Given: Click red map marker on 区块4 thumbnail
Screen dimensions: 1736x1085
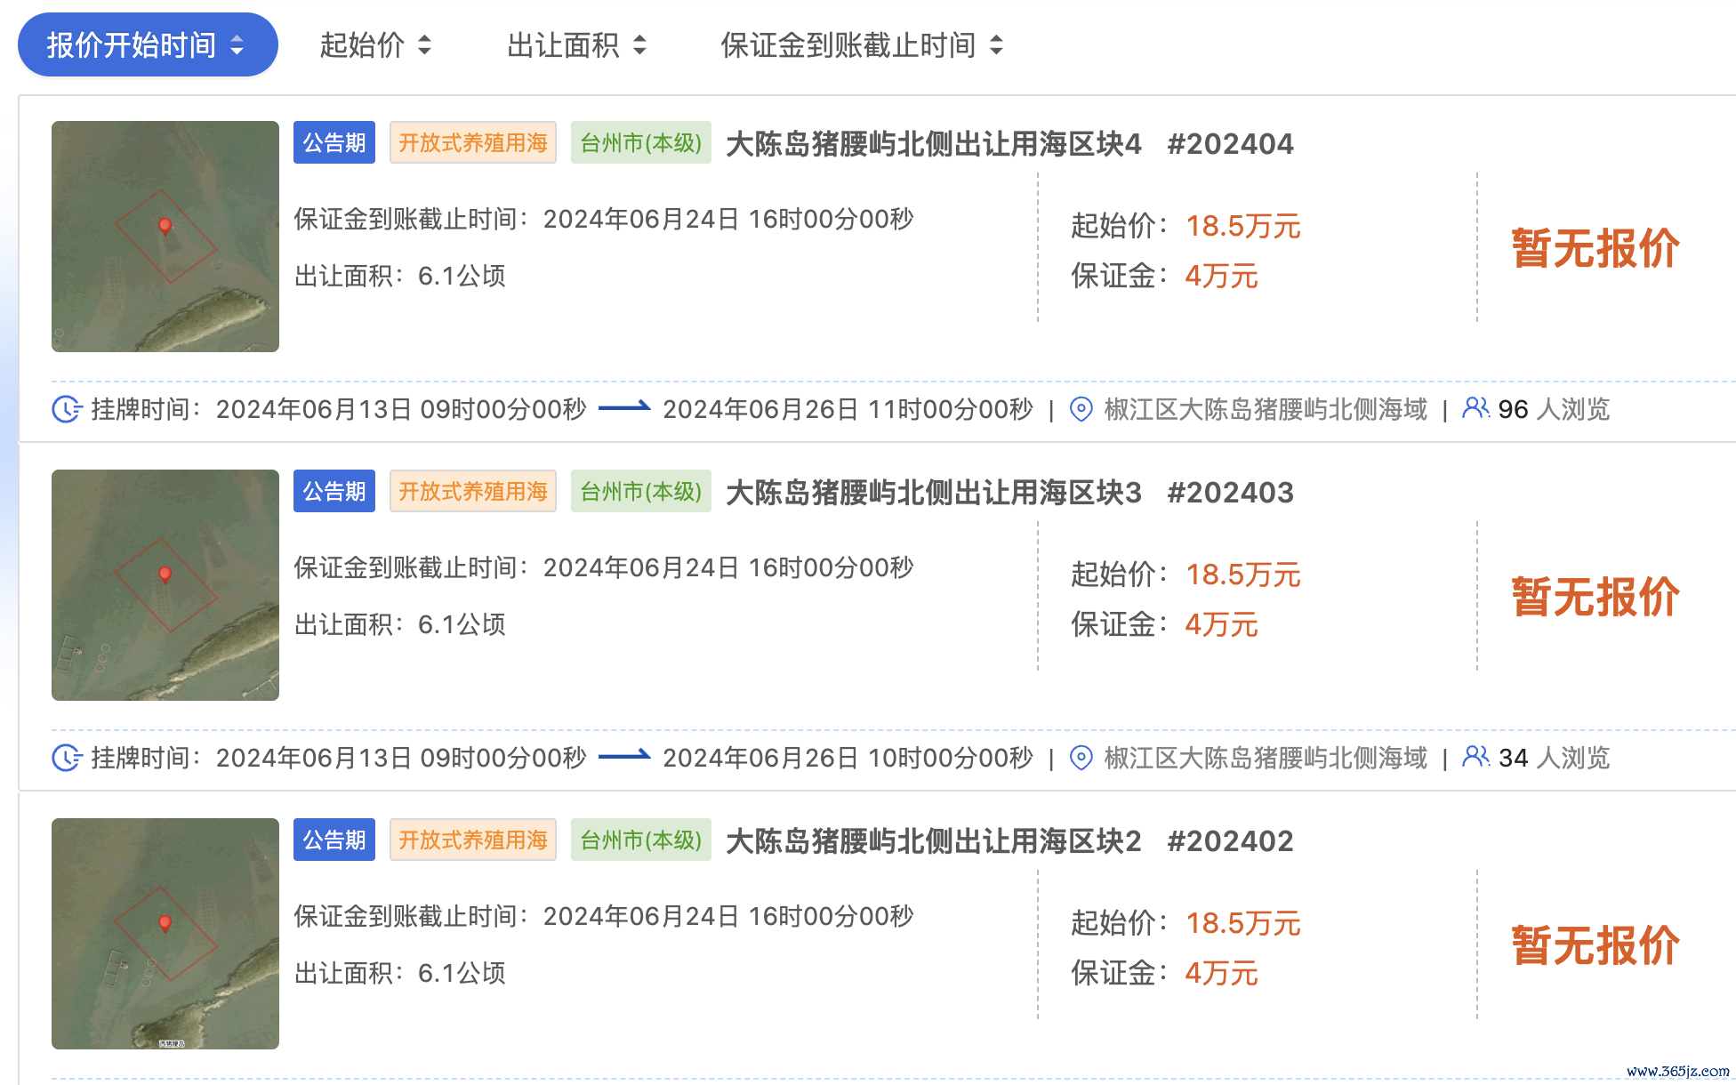Looking at the screenshot, I should [x=165, y=225].
